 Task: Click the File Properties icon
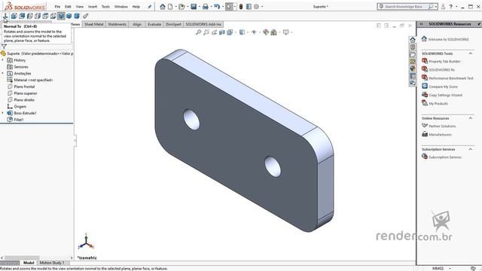click(x=249, y=7)
